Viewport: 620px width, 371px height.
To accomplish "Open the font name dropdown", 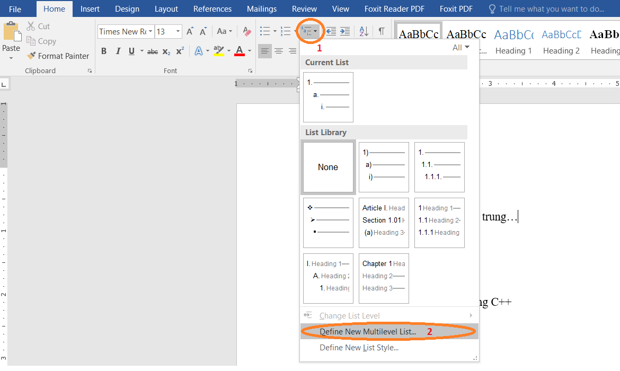I will coord(150,31).
